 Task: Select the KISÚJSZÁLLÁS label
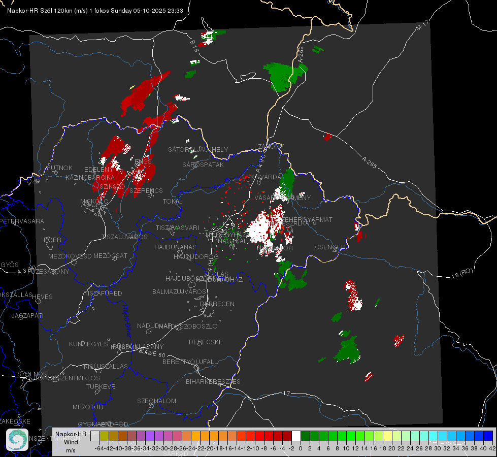pos(106,366)
